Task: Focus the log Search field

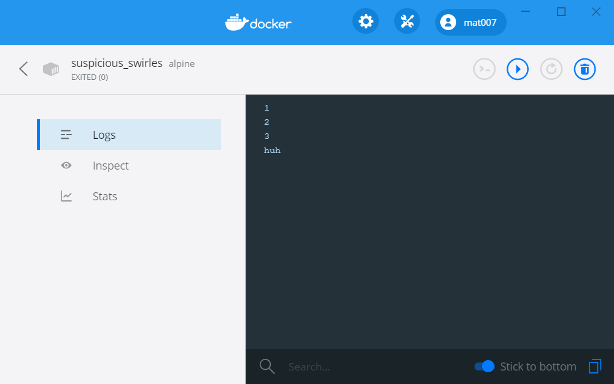Action: (376, 367)
